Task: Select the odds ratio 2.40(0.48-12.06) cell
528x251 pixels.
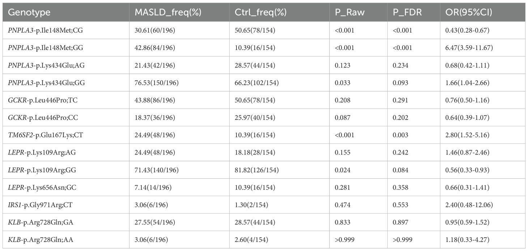Action: click(469, 204)
